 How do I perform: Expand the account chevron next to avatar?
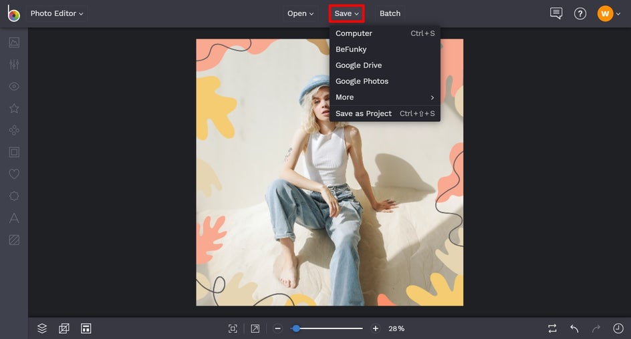618,14
